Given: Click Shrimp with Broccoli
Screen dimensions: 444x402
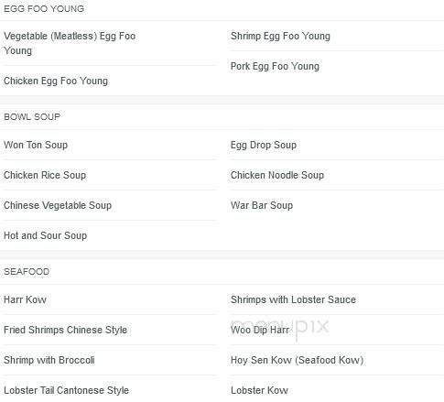Looking at the screenshot, I should [x=49, y=360].
